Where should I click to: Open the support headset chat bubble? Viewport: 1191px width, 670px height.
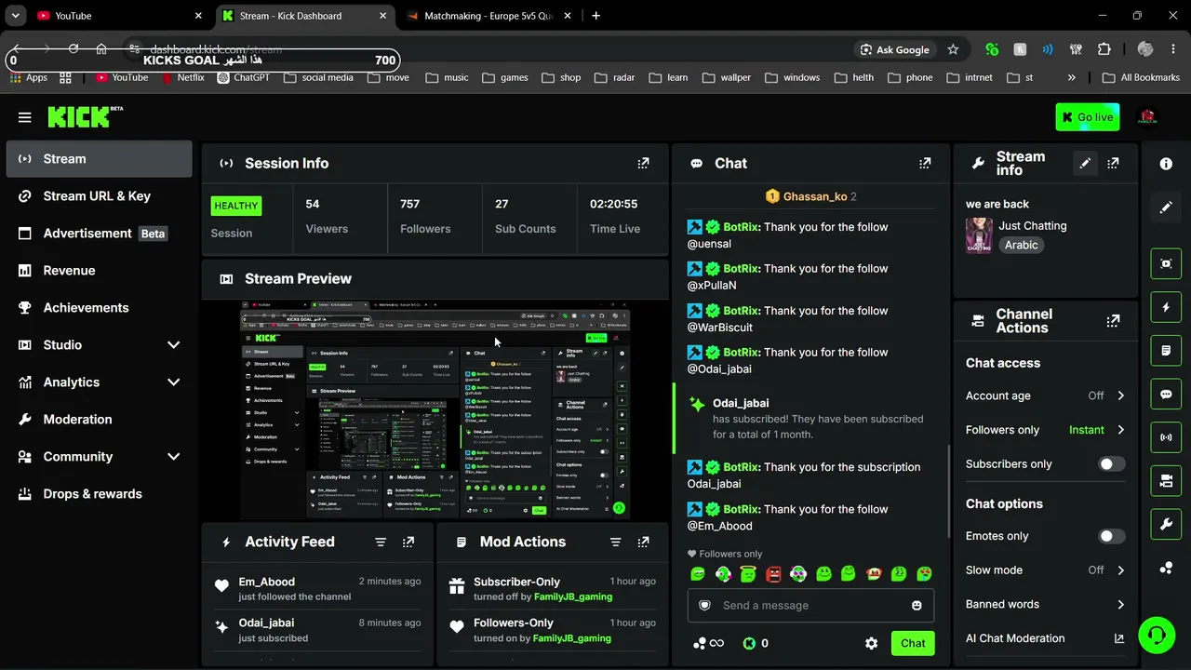point(1157,636)
